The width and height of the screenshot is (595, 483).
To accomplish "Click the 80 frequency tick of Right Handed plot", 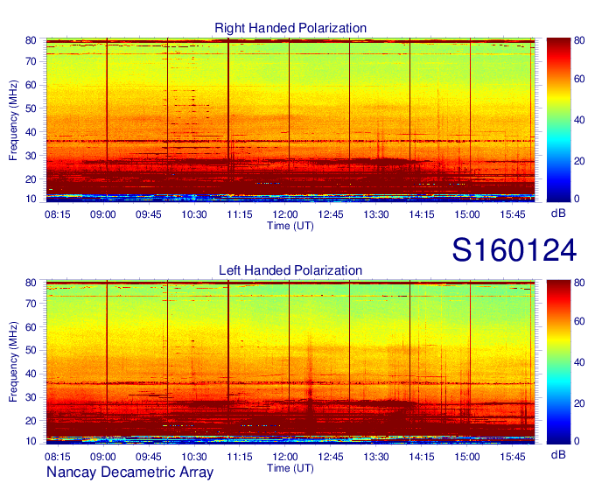I will 31,40.
